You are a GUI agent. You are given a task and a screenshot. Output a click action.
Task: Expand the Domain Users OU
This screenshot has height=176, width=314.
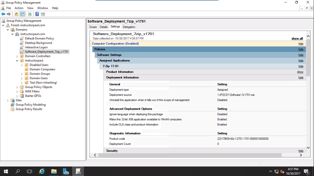(22, 78)
